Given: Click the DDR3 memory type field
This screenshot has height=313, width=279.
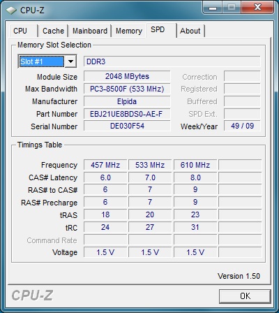Looking at the screenshot, I should pos(172,61).
